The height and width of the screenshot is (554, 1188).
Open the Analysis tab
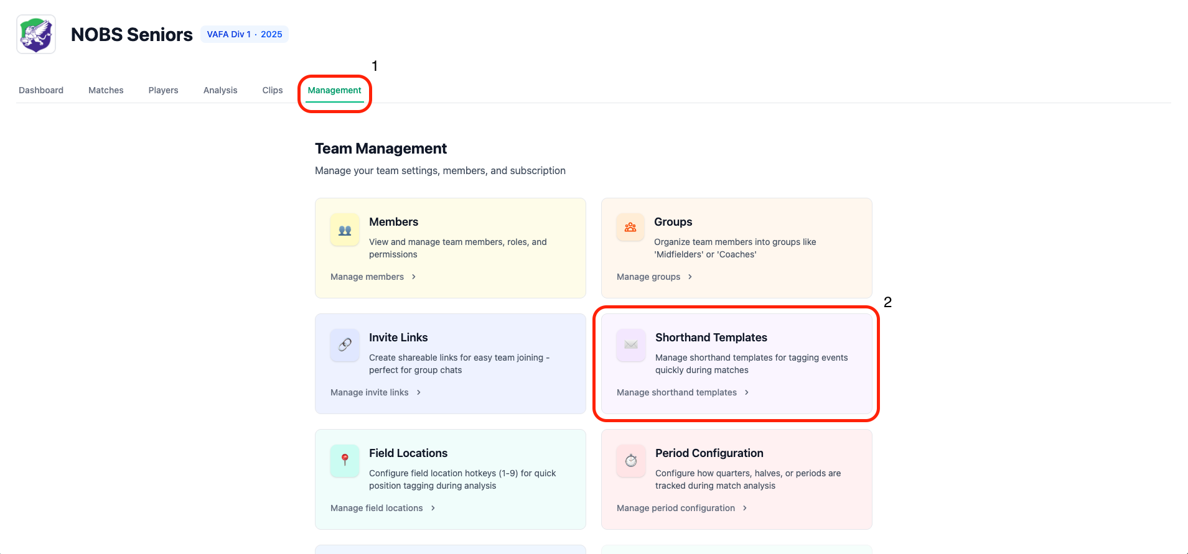pos(220,90)
